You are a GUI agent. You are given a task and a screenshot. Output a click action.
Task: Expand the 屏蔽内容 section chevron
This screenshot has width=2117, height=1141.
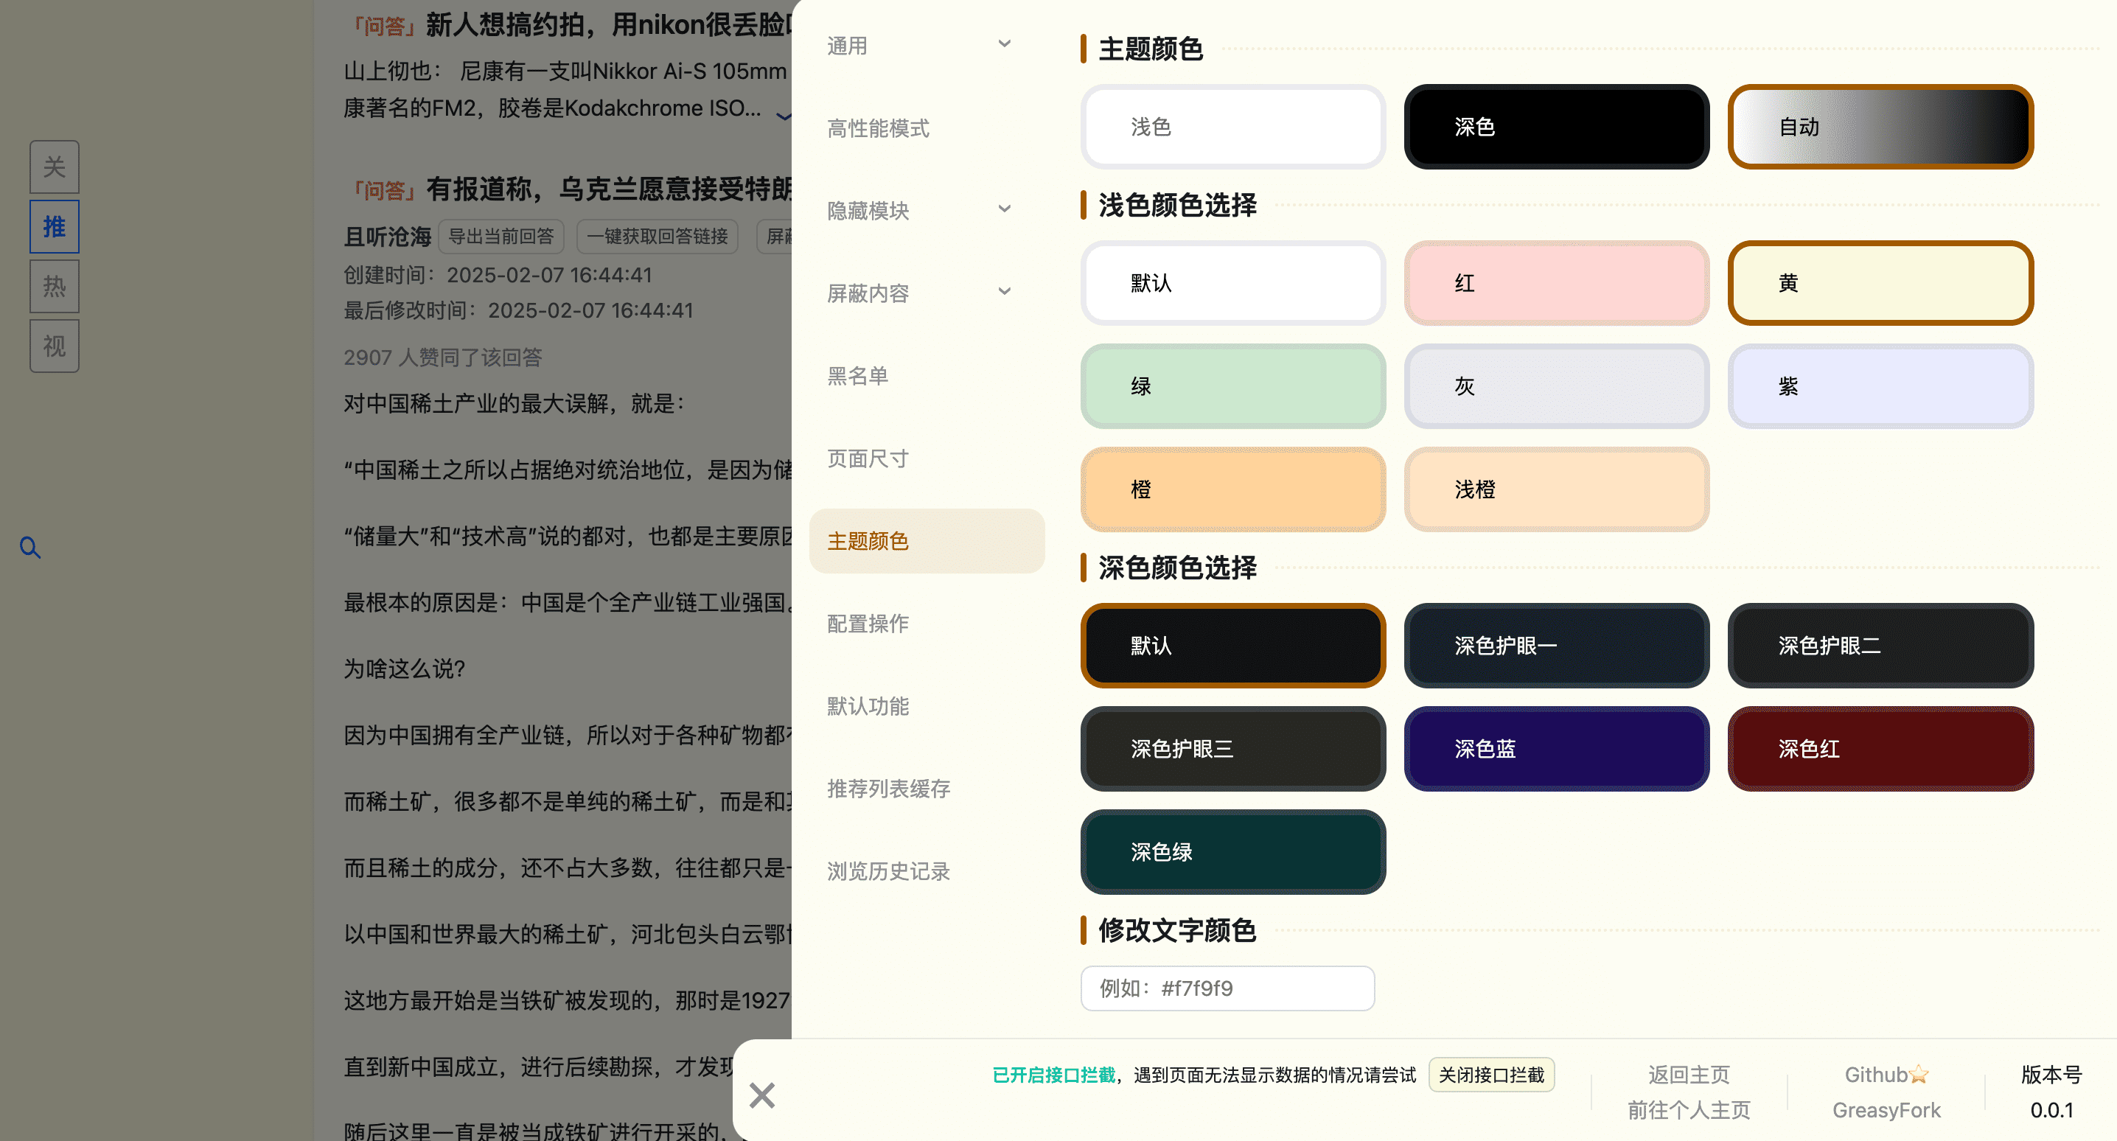pyautogui.click(x=1003, y=292)
